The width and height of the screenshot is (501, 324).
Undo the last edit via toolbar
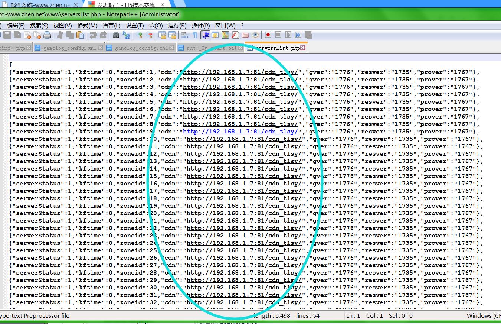tap(93, 35)
